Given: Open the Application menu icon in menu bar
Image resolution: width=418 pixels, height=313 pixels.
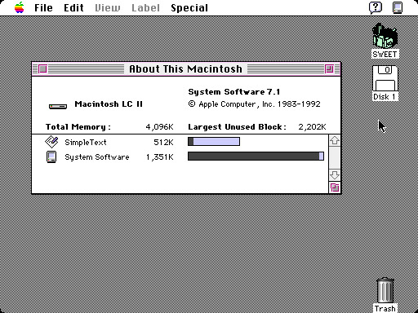Looking at the screenshot, I should pyautogui.click(x=398, y=7).
